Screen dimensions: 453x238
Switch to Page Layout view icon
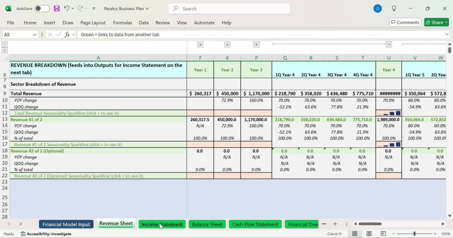pos(369,233)
